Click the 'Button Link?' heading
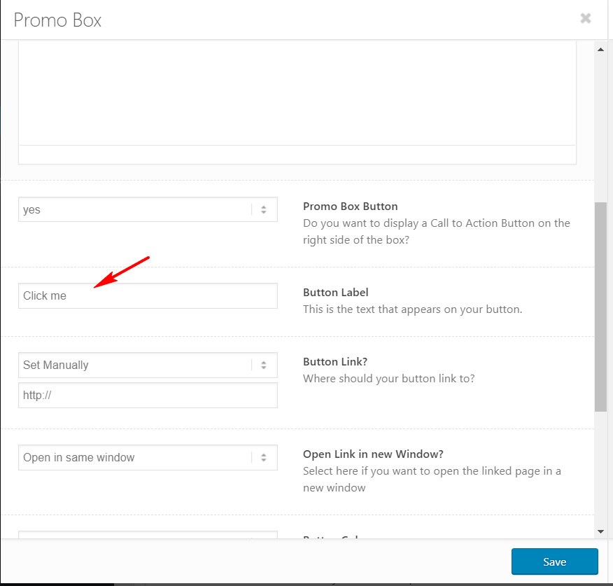Image resolution: width=613 pixels, height=586 pixels. 335,361
